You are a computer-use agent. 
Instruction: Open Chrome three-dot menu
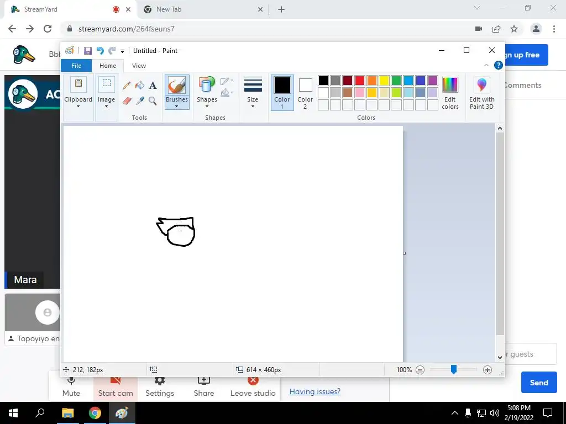point(554,29)
